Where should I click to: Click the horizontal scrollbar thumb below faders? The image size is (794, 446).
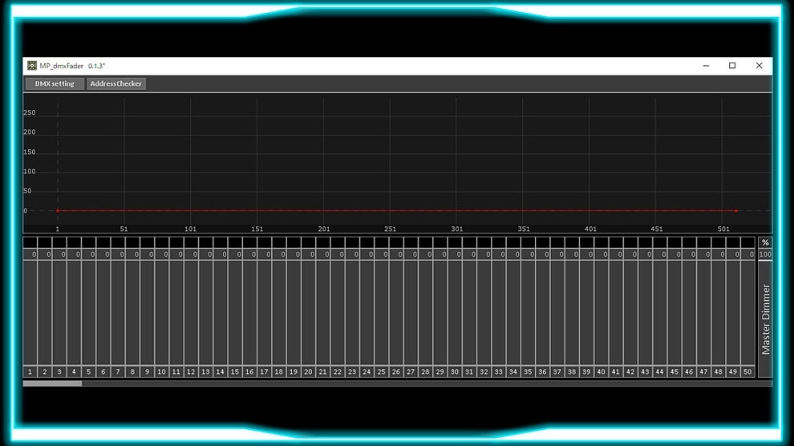52,383
